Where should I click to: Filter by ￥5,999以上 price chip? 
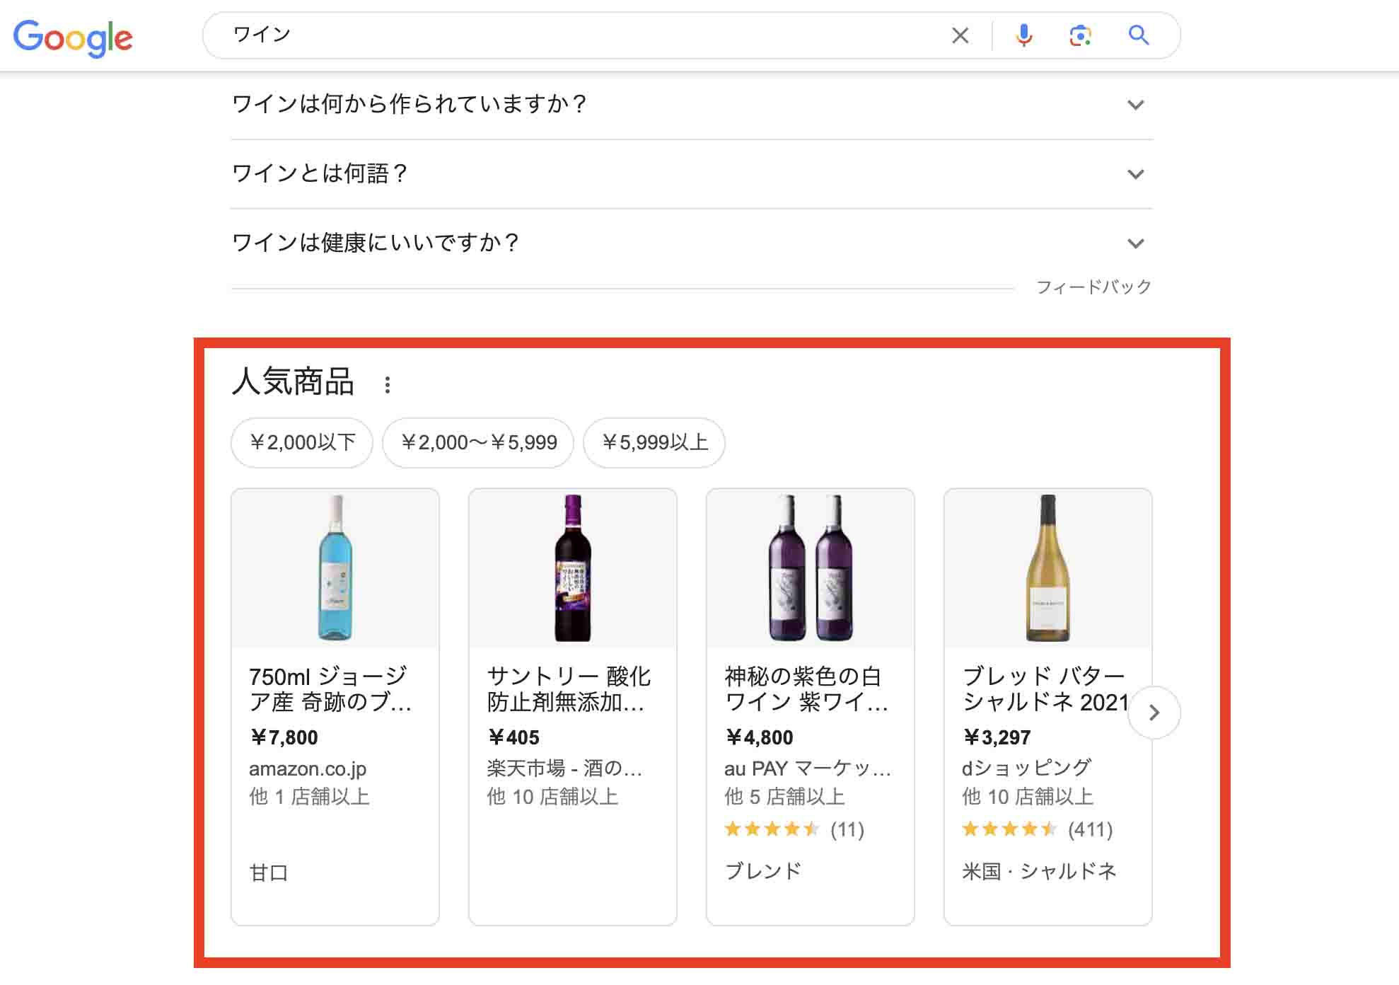654,442
